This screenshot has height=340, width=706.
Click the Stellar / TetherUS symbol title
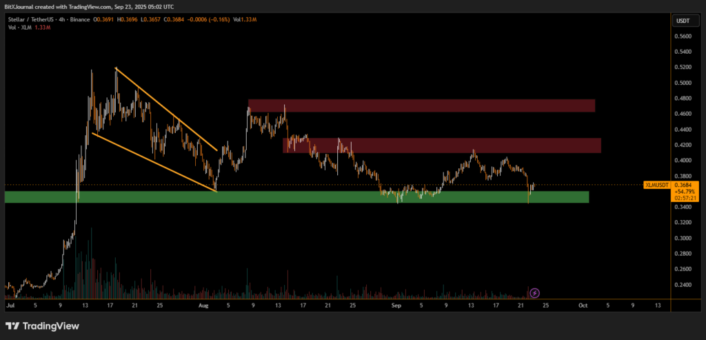click(37, 22)
